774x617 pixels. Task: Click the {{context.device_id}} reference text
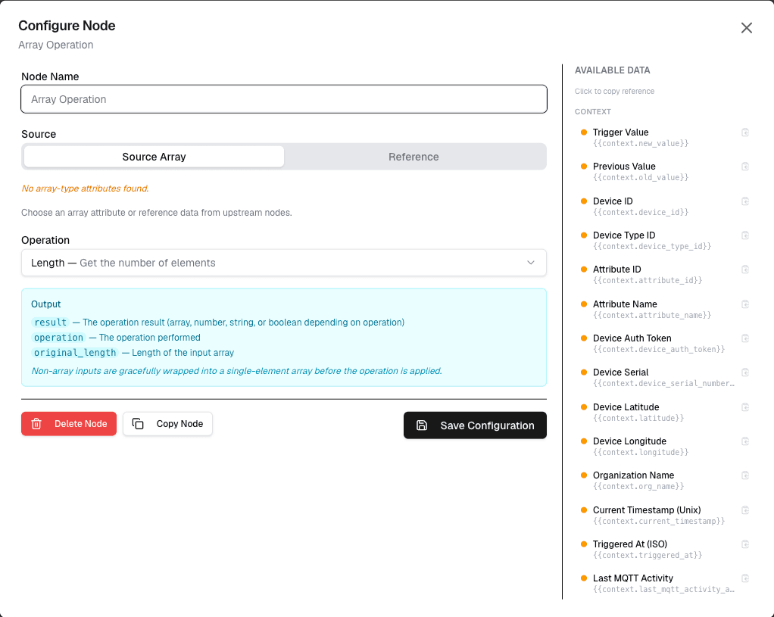click(x=641, y=212)
